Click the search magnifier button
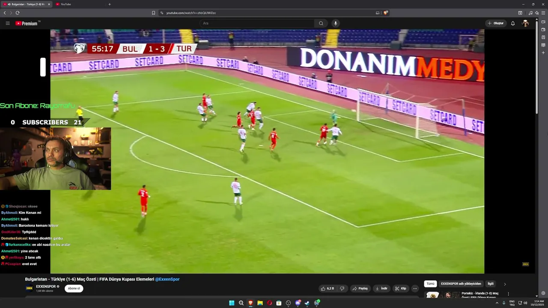The image size is (548, 308). point(321,24)
